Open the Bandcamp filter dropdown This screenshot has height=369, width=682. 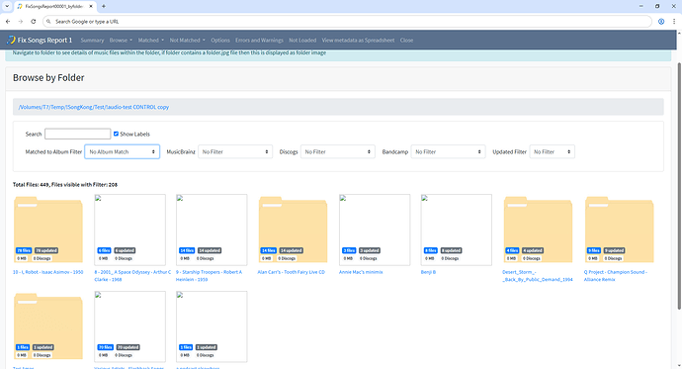click(x=448, y=151)
